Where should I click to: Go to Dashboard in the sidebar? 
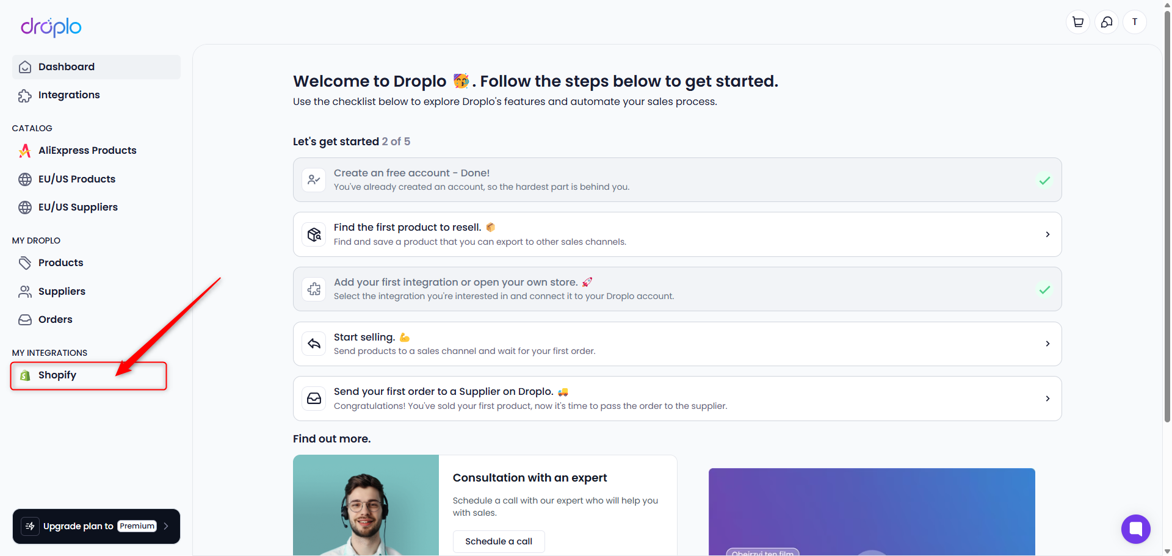[x=96, y=67]
